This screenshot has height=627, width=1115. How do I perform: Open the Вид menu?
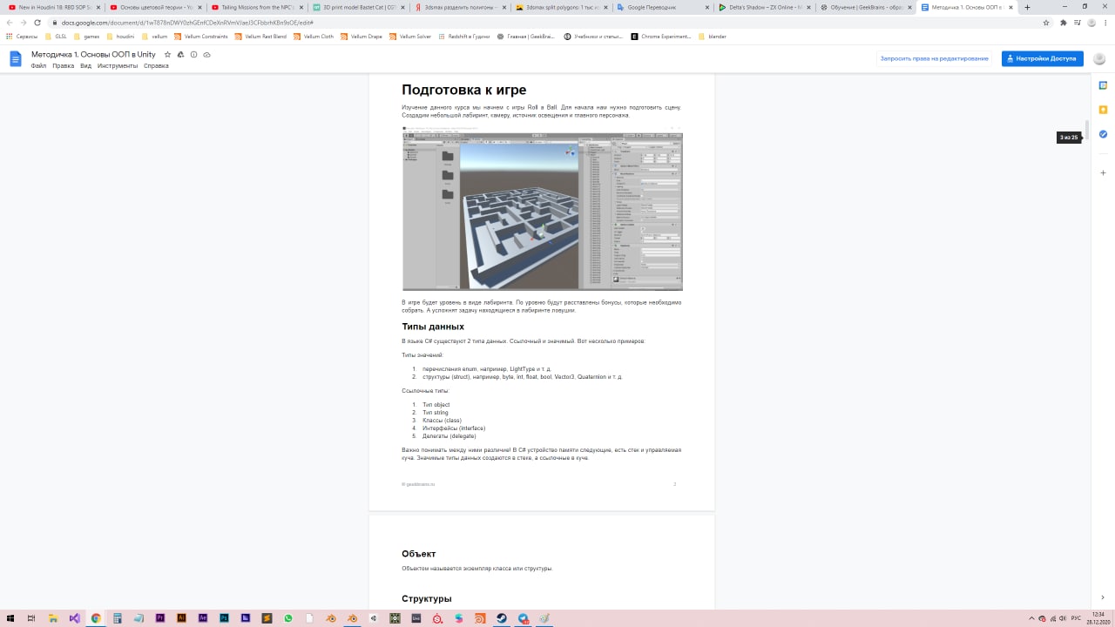tap(85, 66)
